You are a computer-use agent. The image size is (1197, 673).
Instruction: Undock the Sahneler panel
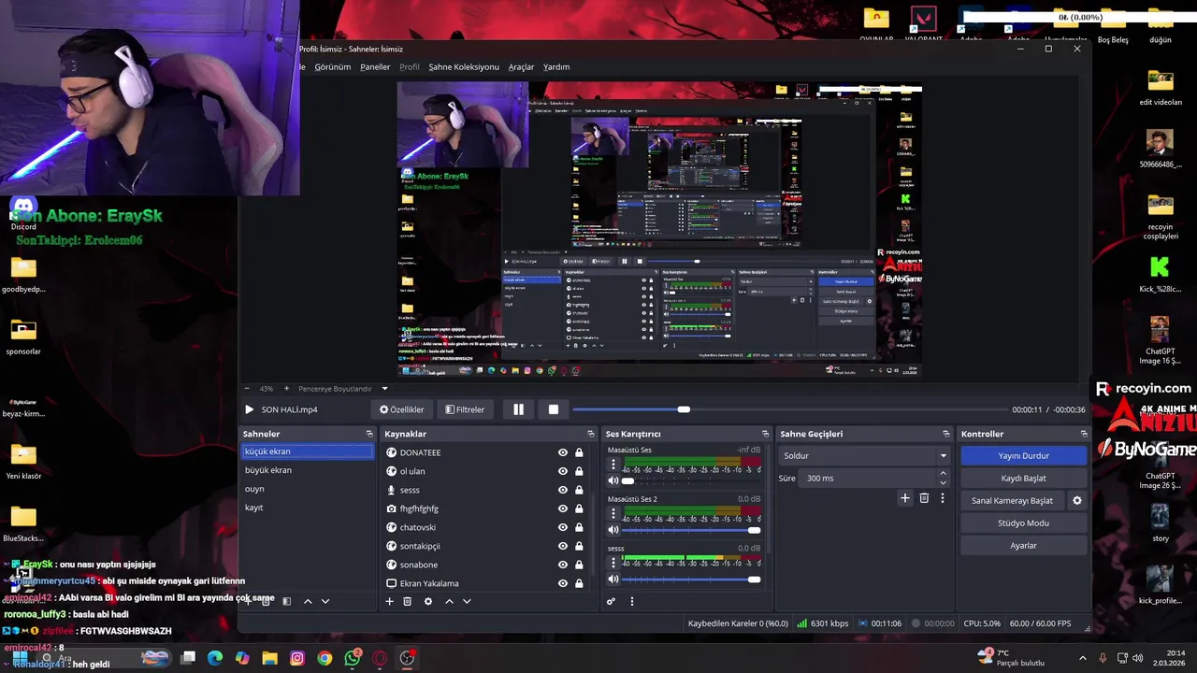[x=369, y=434]
